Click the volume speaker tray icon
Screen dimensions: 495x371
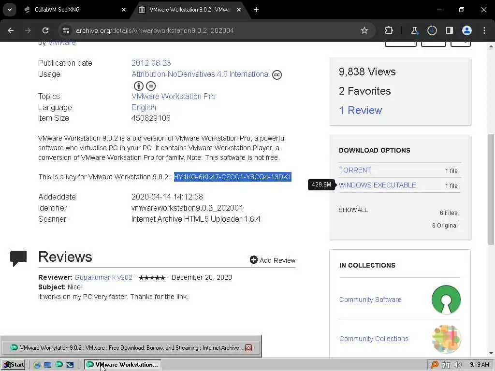457,365
